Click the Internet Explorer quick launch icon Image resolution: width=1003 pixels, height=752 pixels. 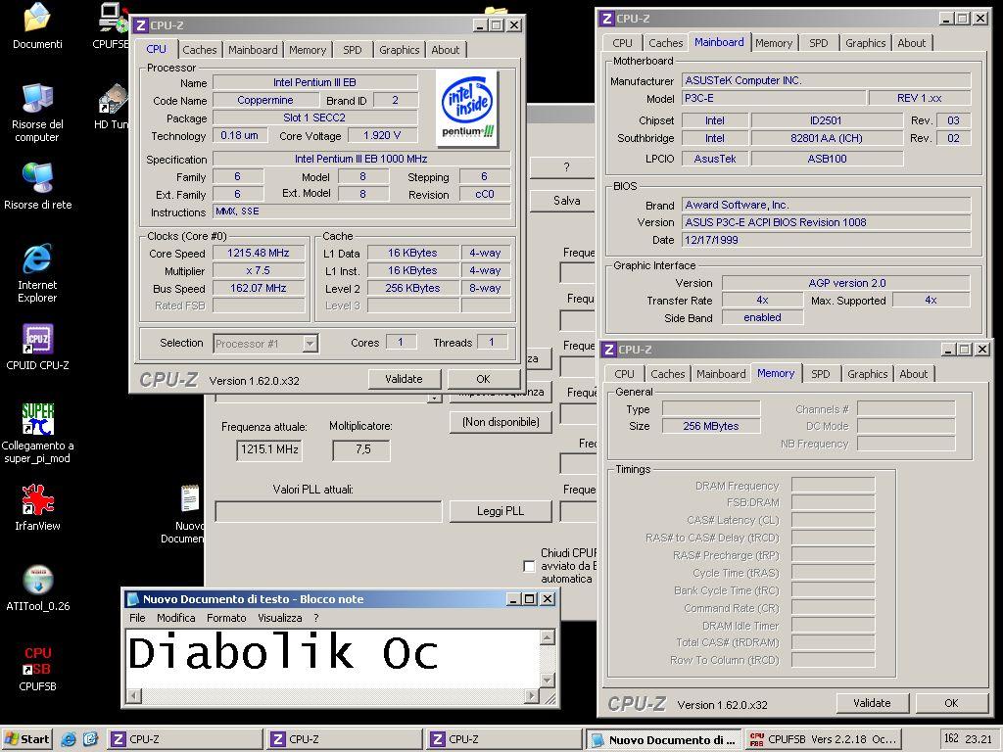(68, 739)
